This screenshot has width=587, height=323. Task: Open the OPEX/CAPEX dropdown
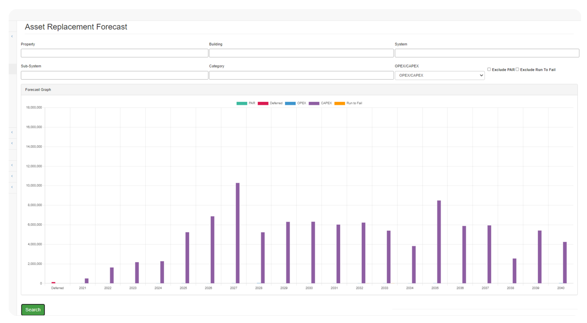(x=440, y=75)
